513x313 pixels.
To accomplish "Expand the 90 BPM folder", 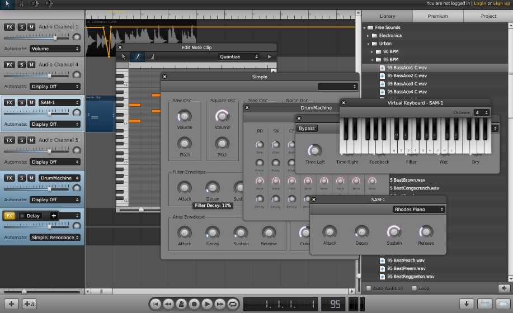I will coord(371,51).
